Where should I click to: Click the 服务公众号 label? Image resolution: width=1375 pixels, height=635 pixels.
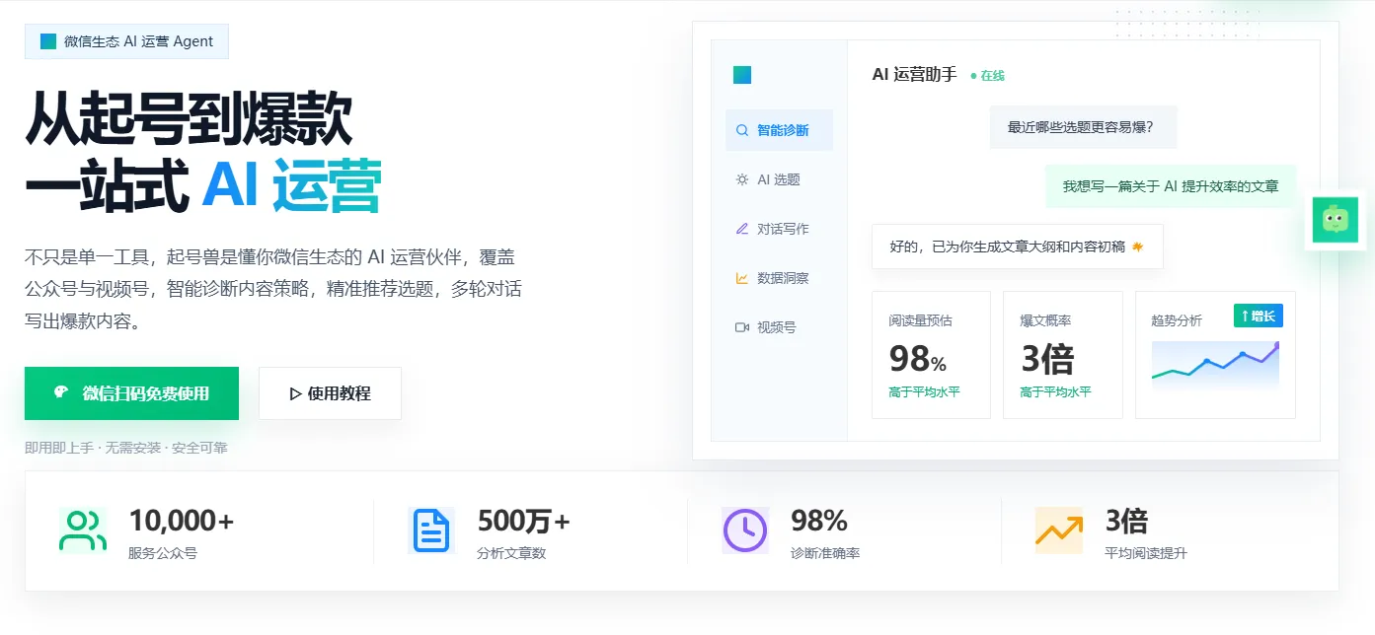coord(163,553)
